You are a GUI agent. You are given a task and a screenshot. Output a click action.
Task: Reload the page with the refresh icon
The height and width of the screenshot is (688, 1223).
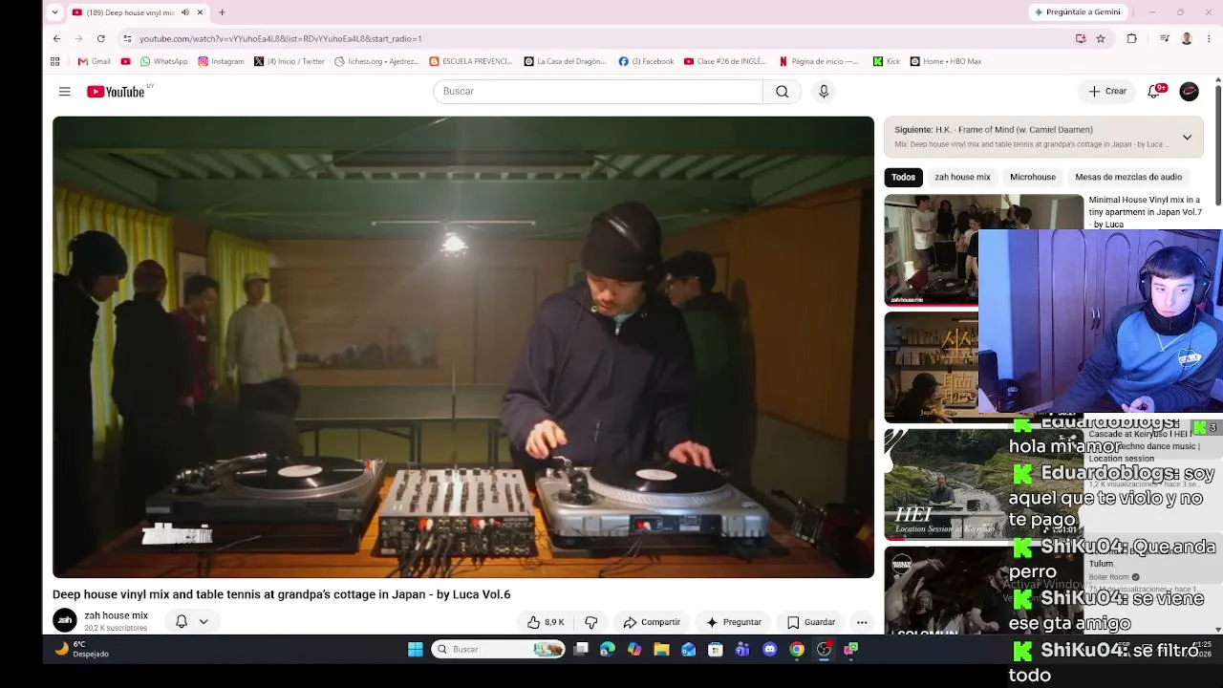[x=100, y=38]
